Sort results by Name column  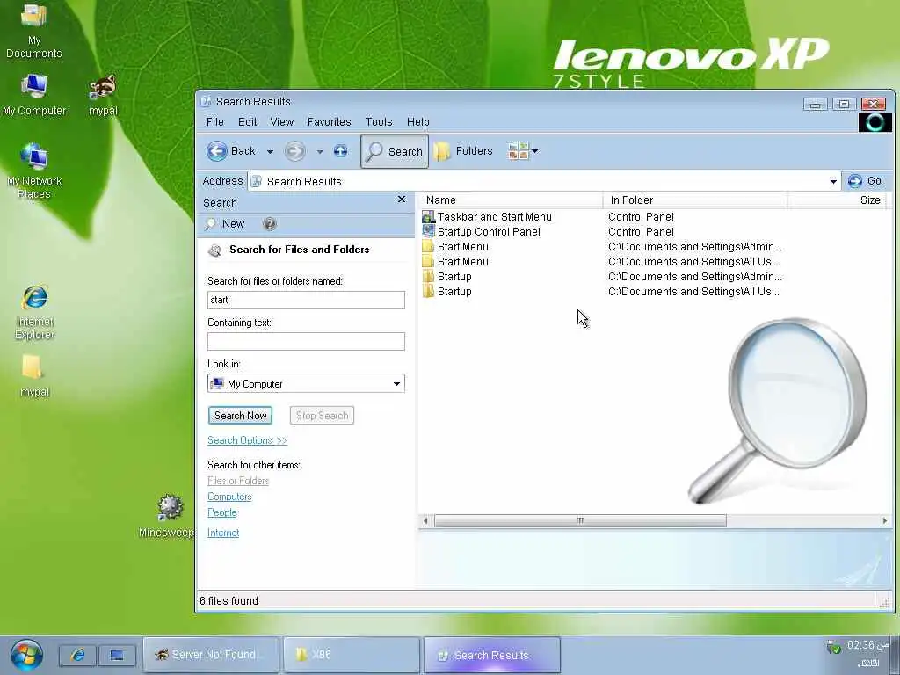511,200
